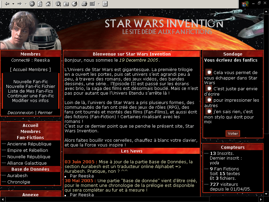Click the Edit page toolbar icon
This screenshot has width=269, height=202.
92,4
